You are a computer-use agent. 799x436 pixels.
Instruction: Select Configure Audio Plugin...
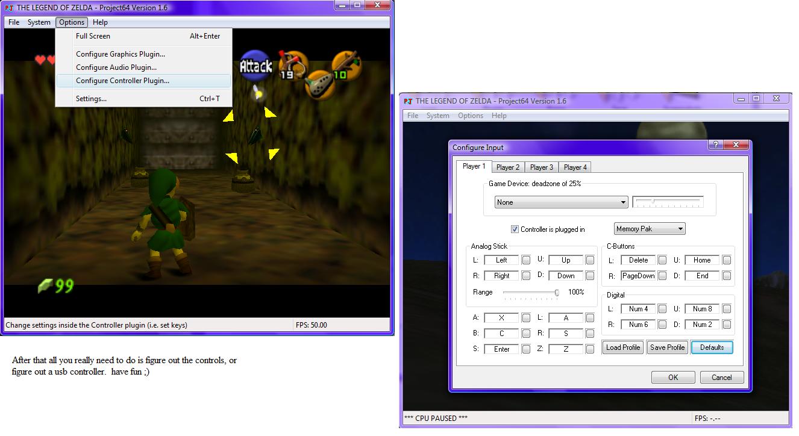[x=143, y=67]
